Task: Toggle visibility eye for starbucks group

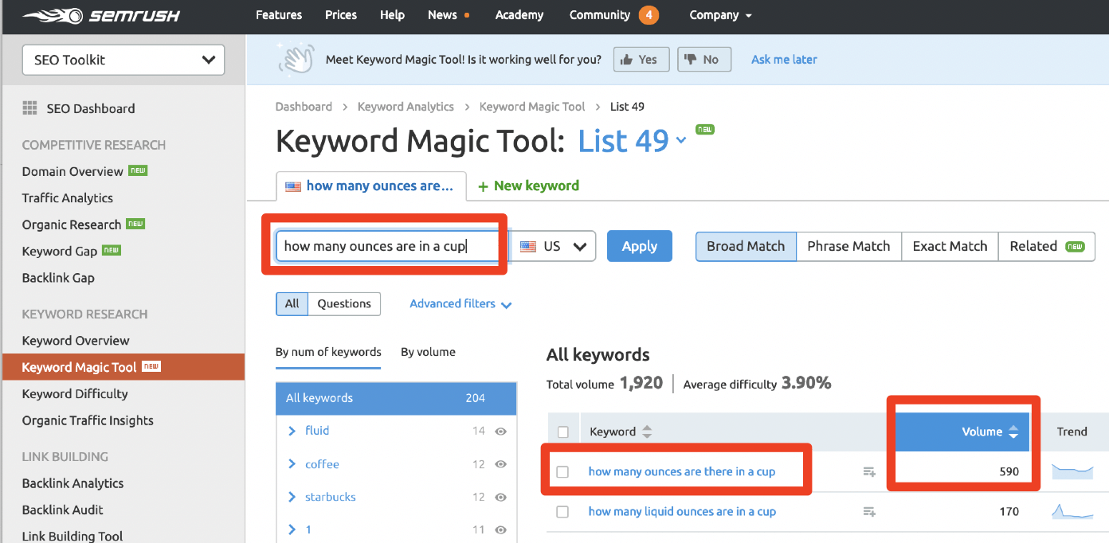Action: [x=500, y=498]
